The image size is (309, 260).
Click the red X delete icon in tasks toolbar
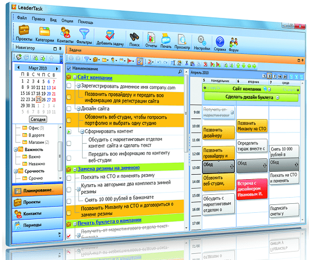click(x=205, y=64)
